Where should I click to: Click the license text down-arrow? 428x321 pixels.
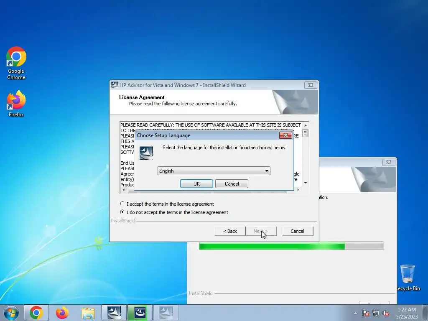point(306,183)
